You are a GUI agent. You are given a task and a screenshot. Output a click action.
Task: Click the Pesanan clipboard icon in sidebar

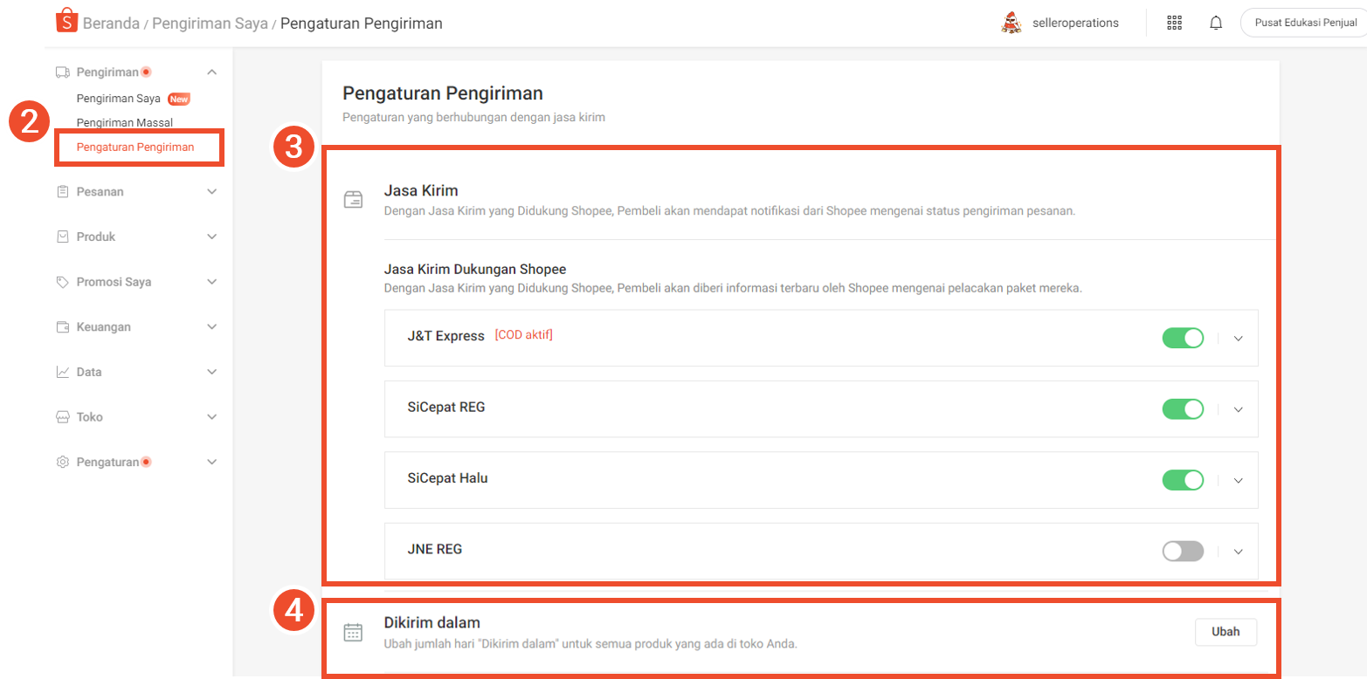tap(63, 191)
